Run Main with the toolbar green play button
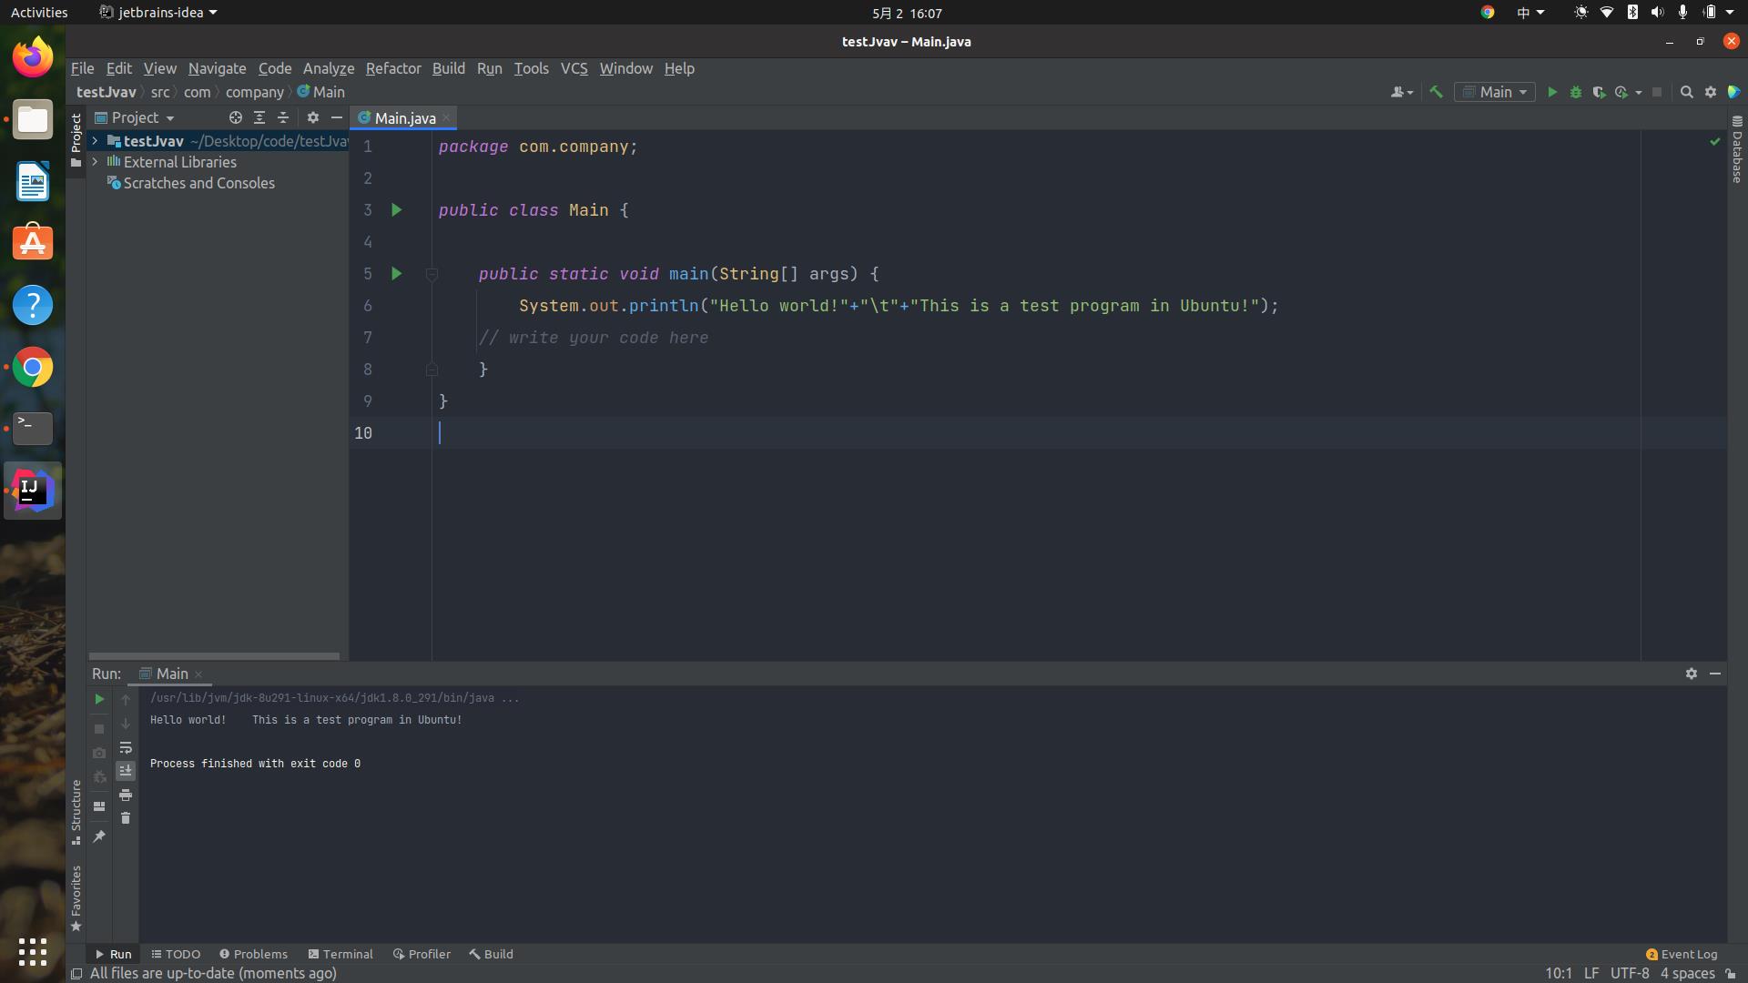Screen dimensions: 1748x983 coord(1552,92)
